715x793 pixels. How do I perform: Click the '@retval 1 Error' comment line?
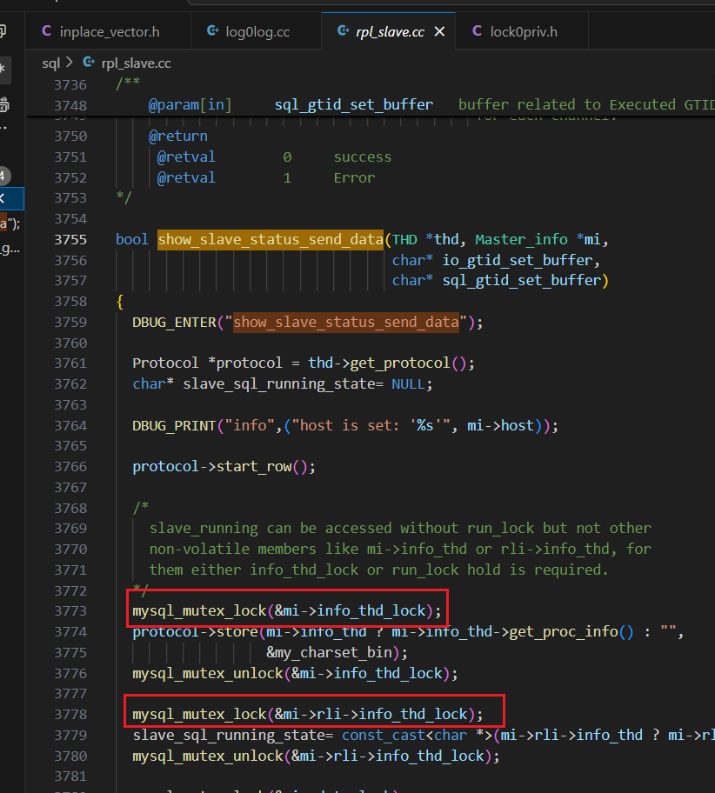[x=266, y=178]
